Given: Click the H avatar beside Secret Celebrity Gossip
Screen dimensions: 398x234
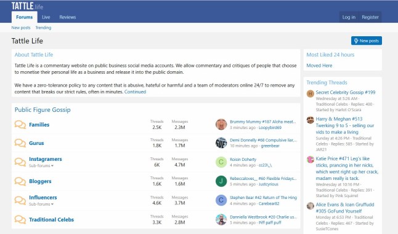Looking at the screenshot, I should 310,94.
